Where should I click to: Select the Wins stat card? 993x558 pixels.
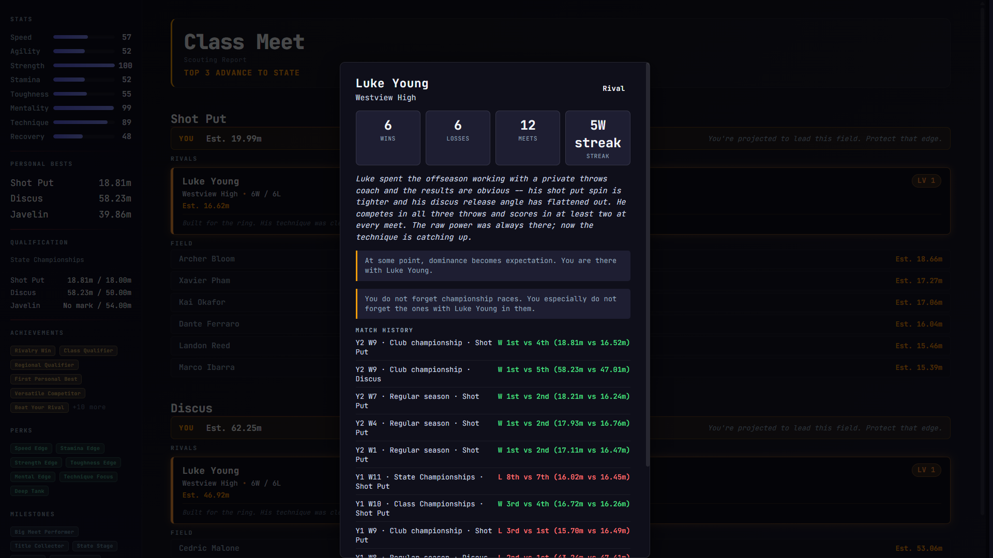coord(388,138)
